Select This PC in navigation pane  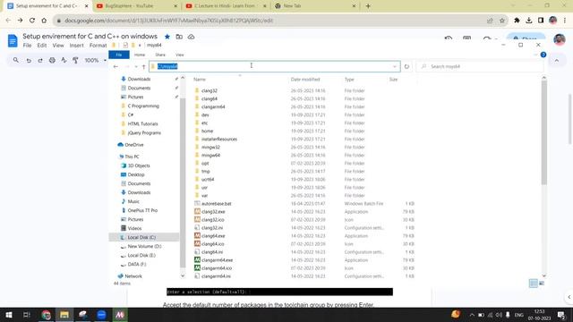click(x=132, y=157)
